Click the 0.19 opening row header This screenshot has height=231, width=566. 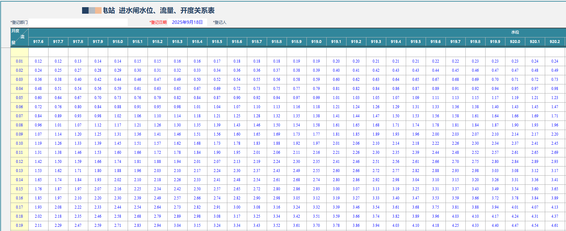click(x=20, y=225)
